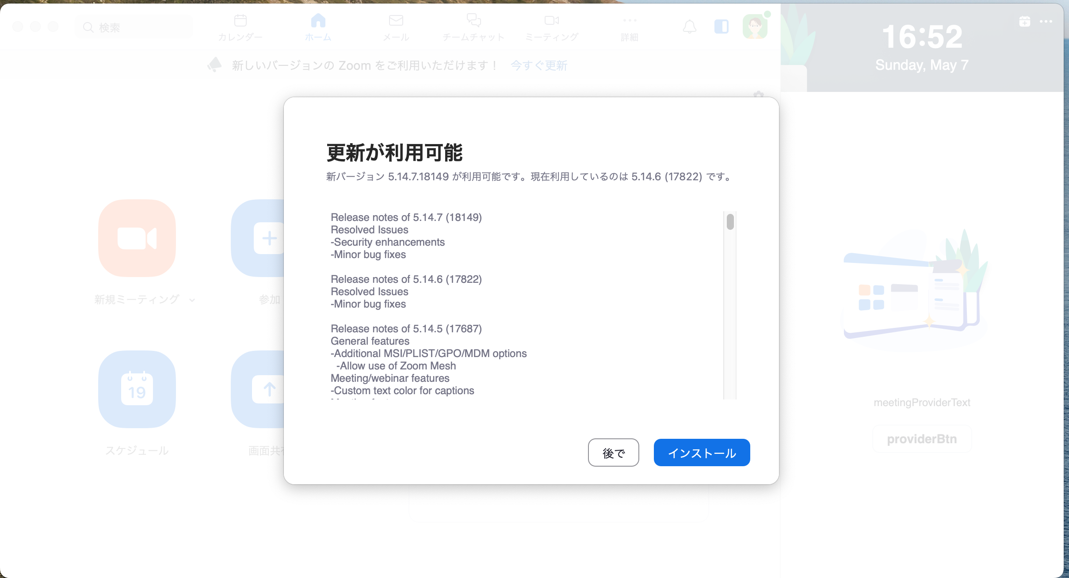Click the 後で button
The height and width of the screenshot is (578, 1069).
coord(613,453)
